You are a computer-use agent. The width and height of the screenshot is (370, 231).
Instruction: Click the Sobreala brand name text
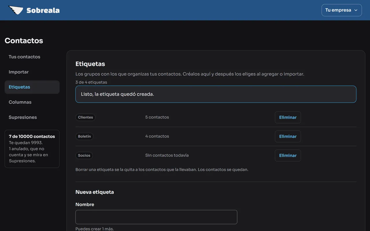[43, 10]
